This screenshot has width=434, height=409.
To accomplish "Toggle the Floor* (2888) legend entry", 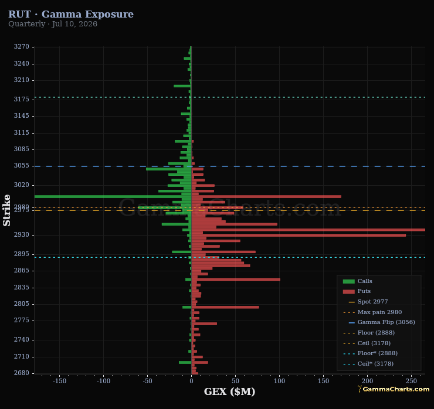I will 370,353.
